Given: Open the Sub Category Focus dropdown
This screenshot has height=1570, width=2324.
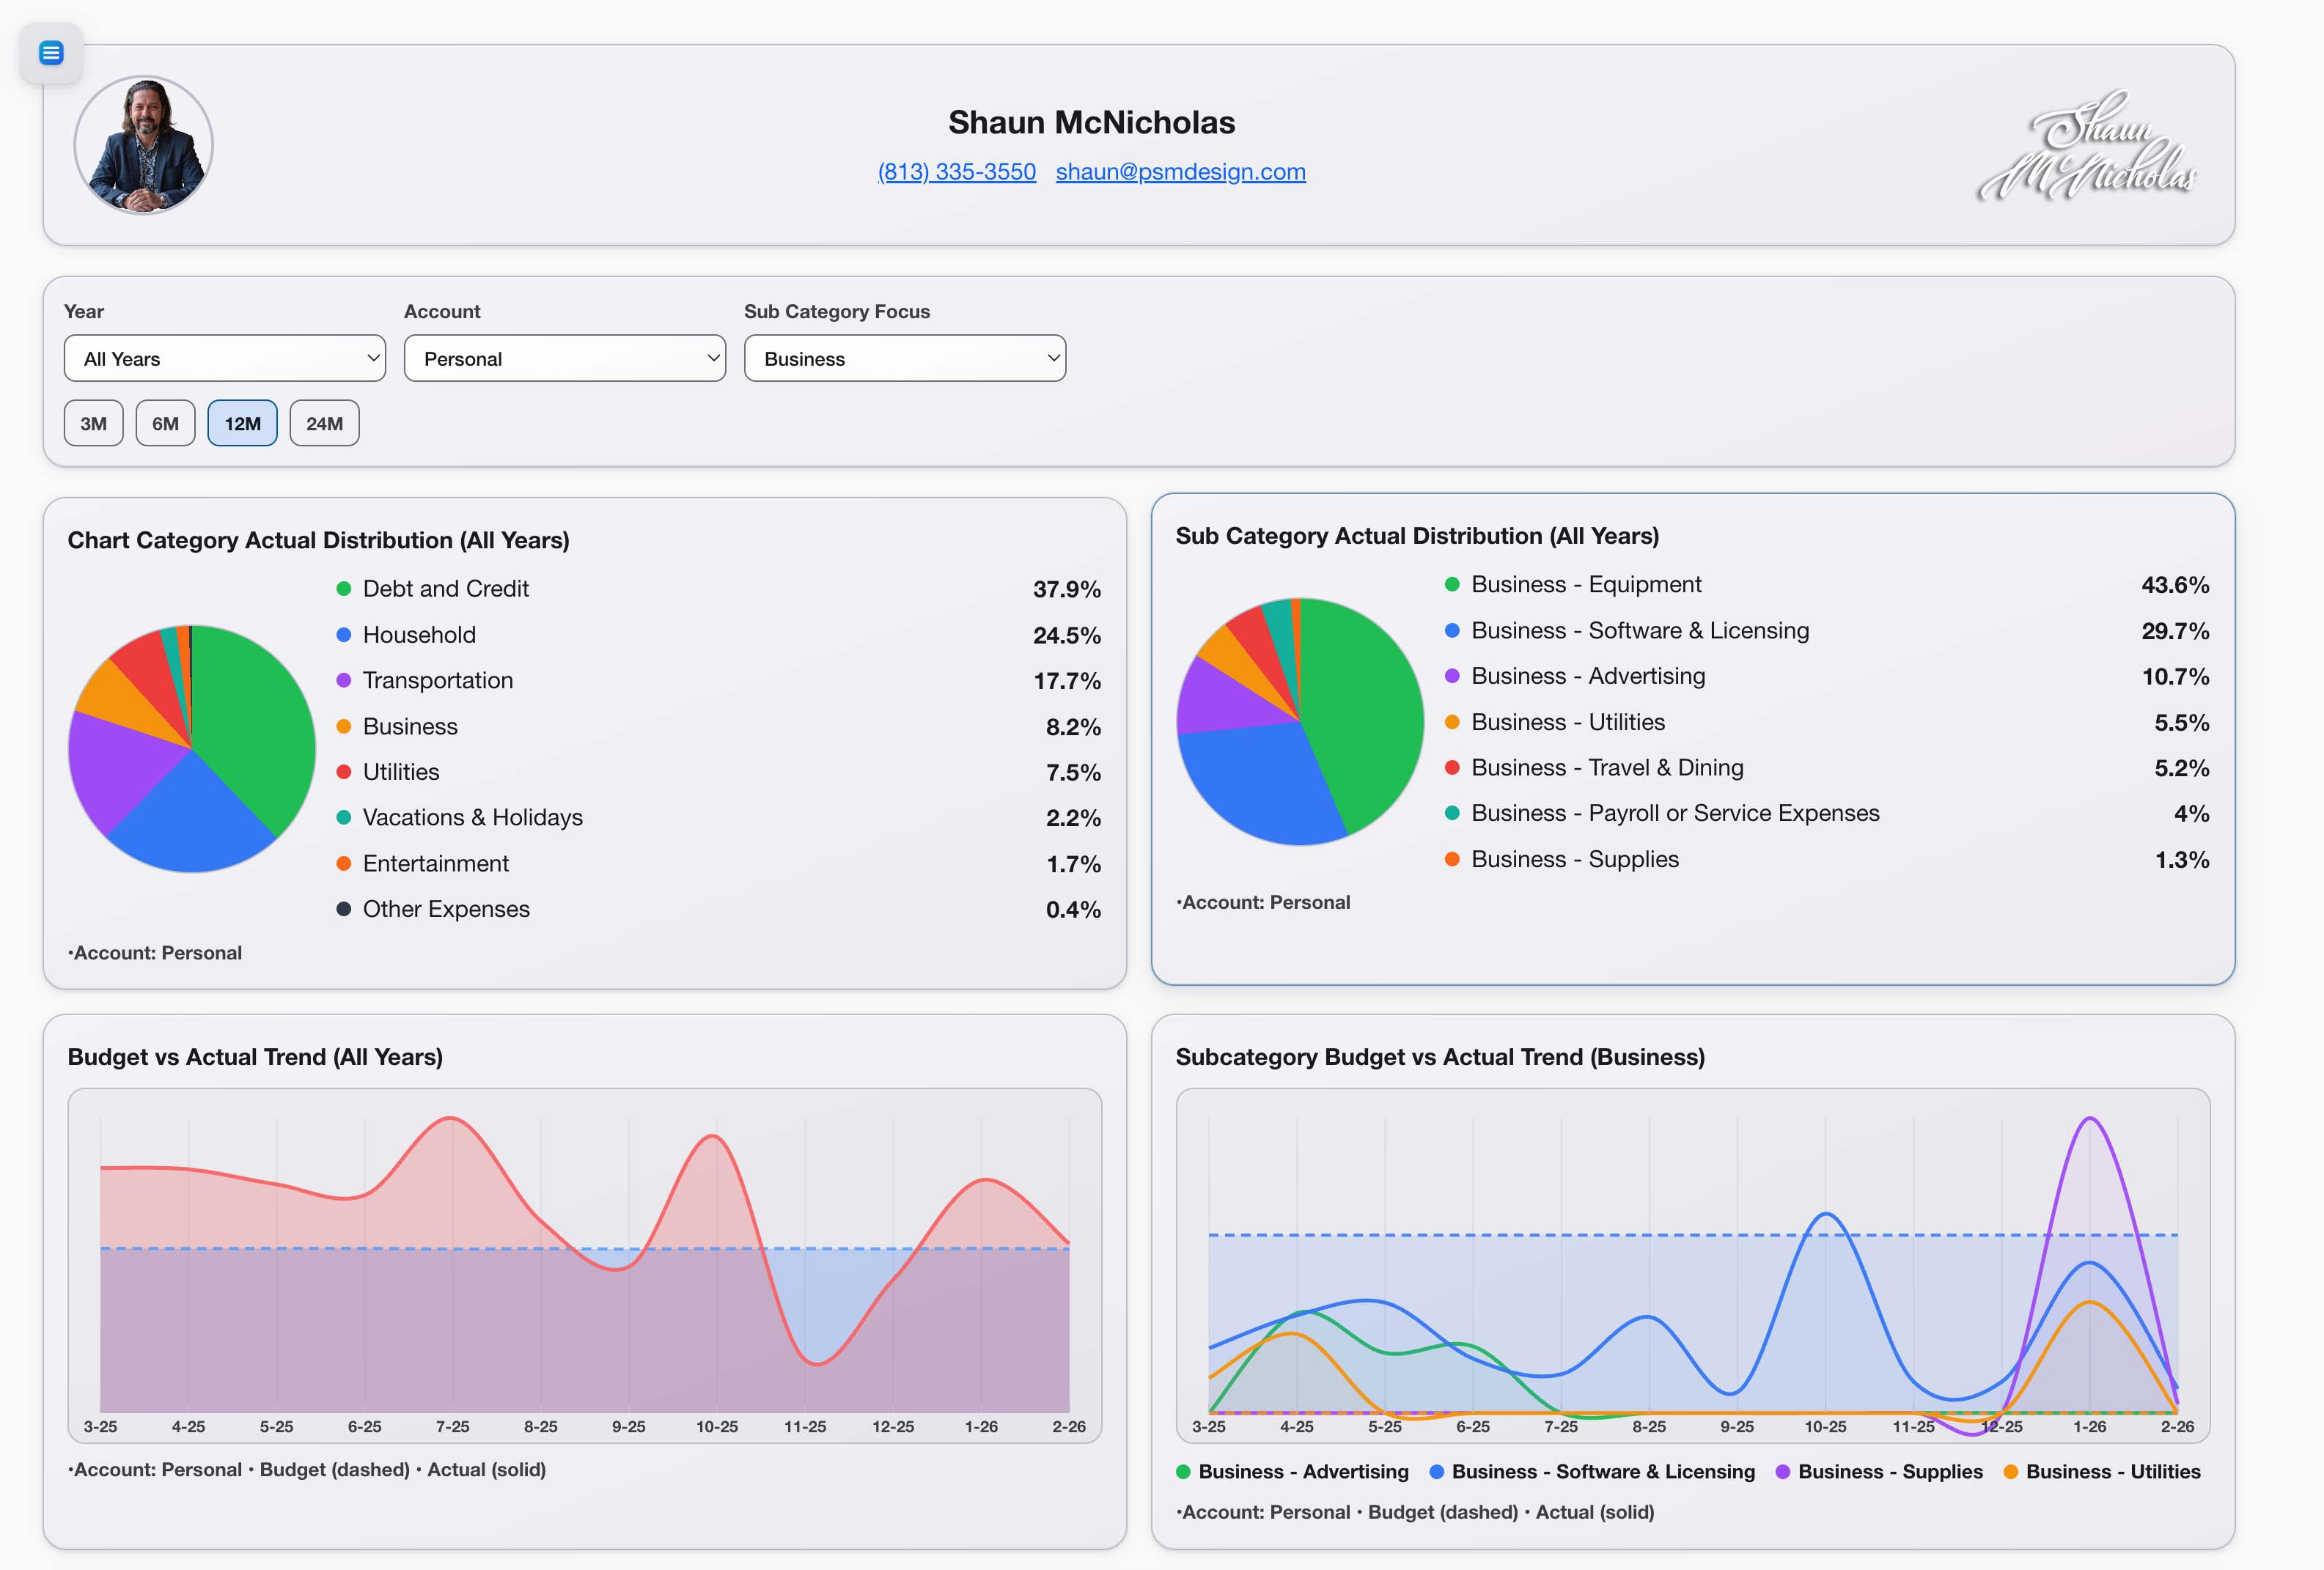Looking at the screenshot, I should point(904,358).
